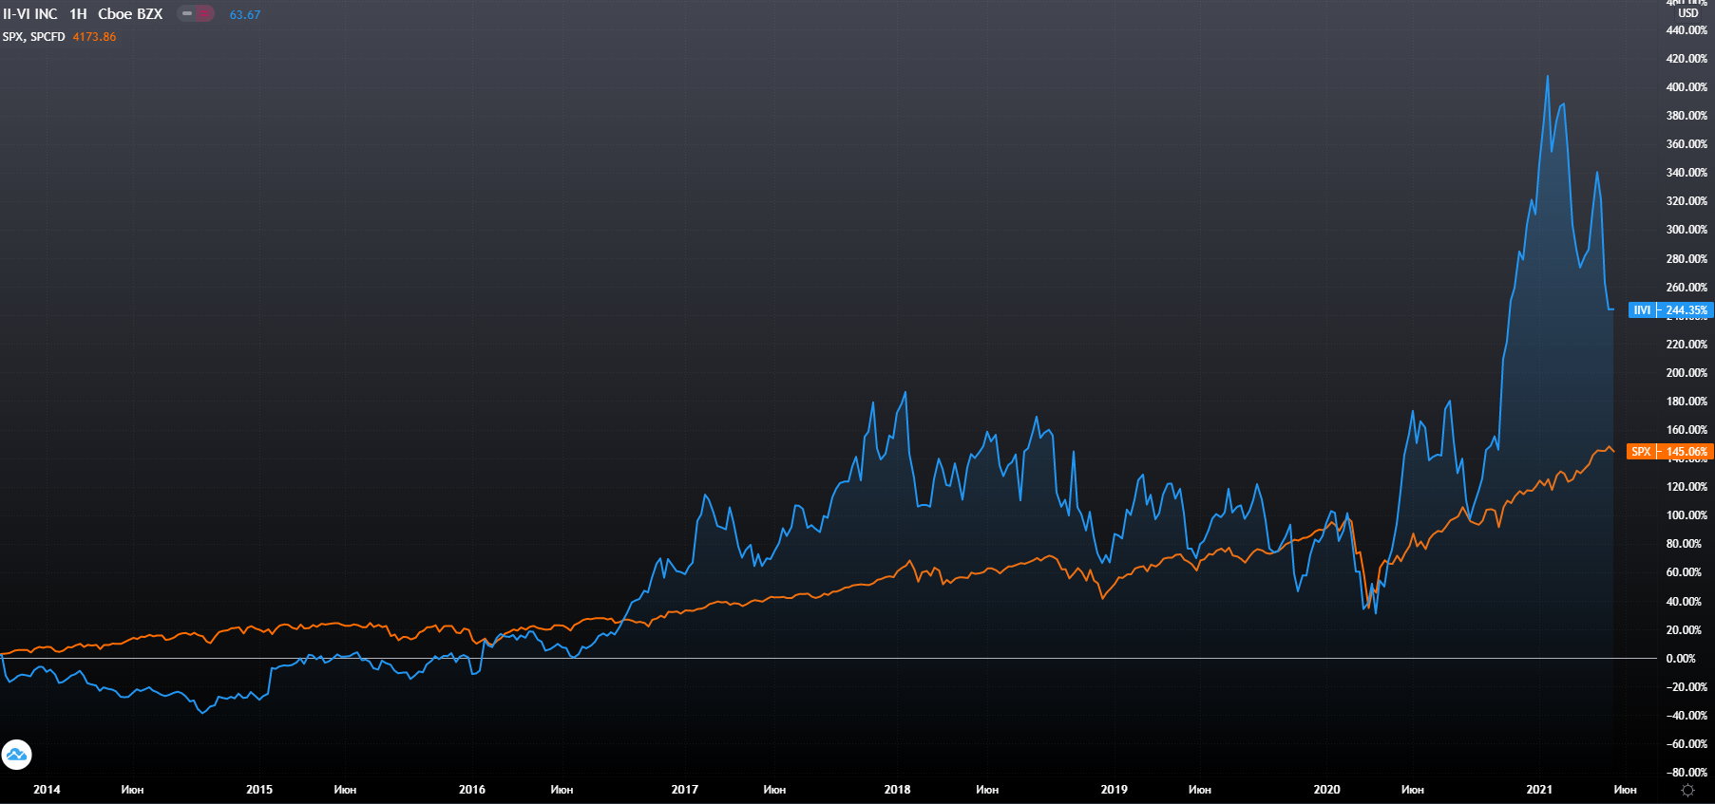The width and height of the screenshot is (1715, 804).
Task: Click the 2017 label on time axis
Action: (685, 790)
